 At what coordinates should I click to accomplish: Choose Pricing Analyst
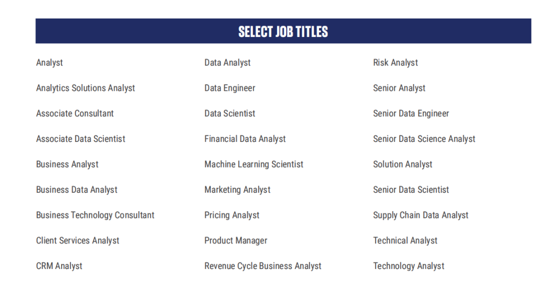point(232,215)
